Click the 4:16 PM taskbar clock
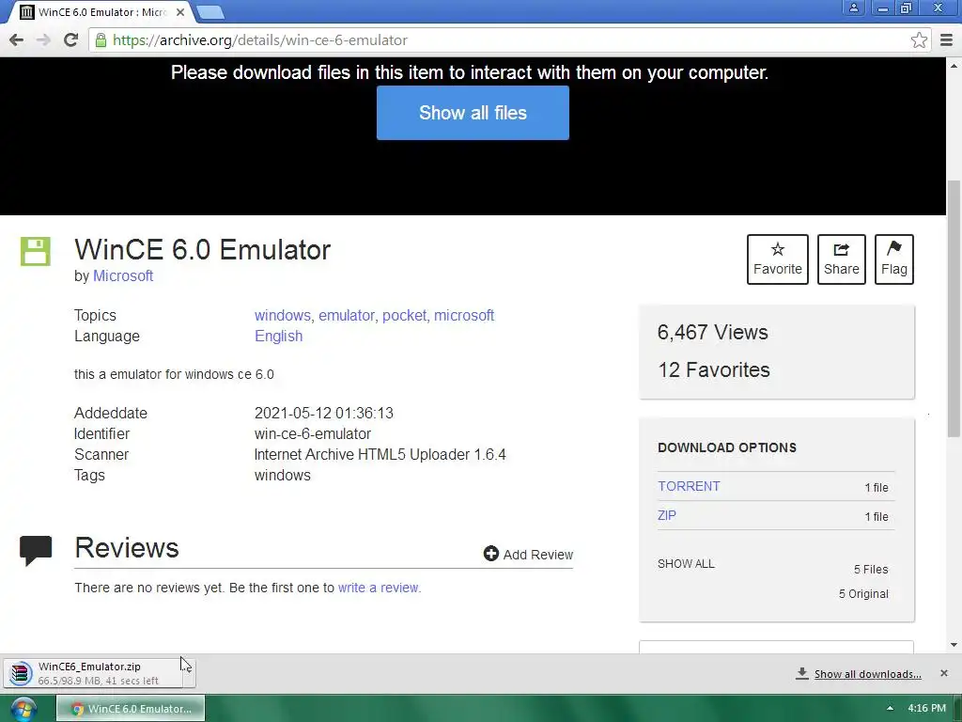Image resolution: width=962 pixels, height=722 pixels. 926,708
